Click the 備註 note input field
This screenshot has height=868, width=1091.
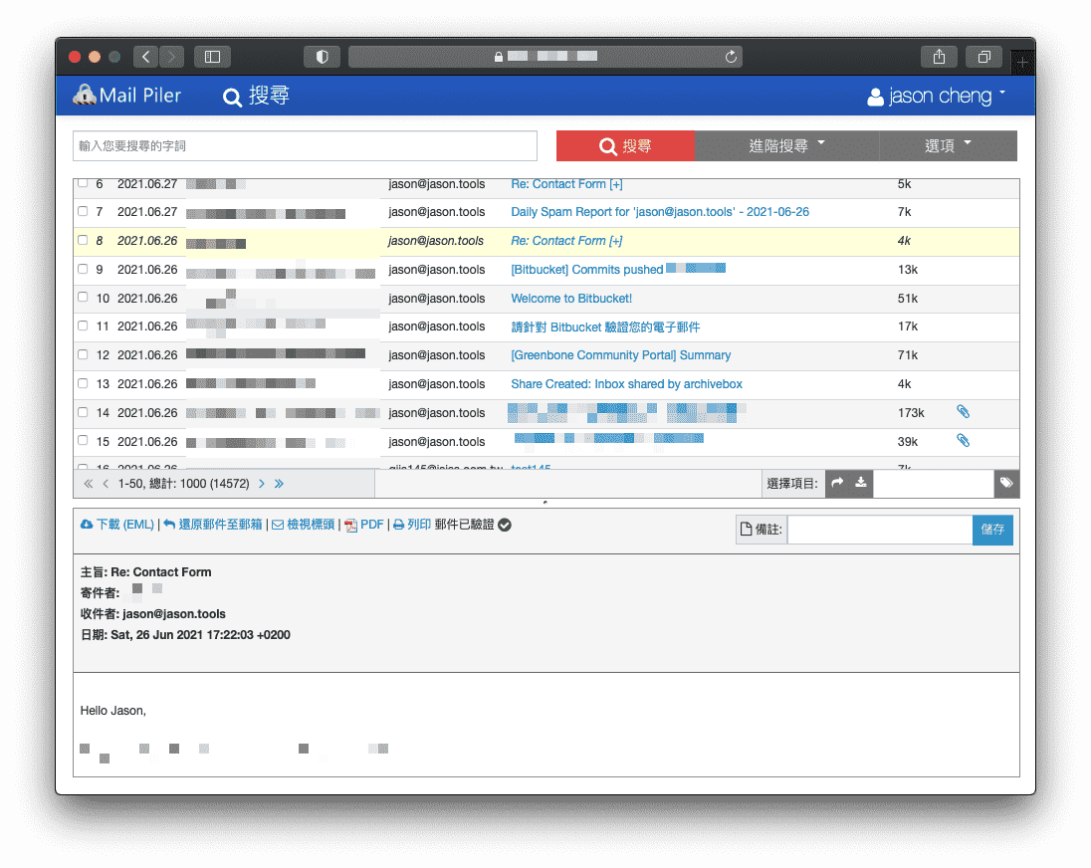pos(880,530)
